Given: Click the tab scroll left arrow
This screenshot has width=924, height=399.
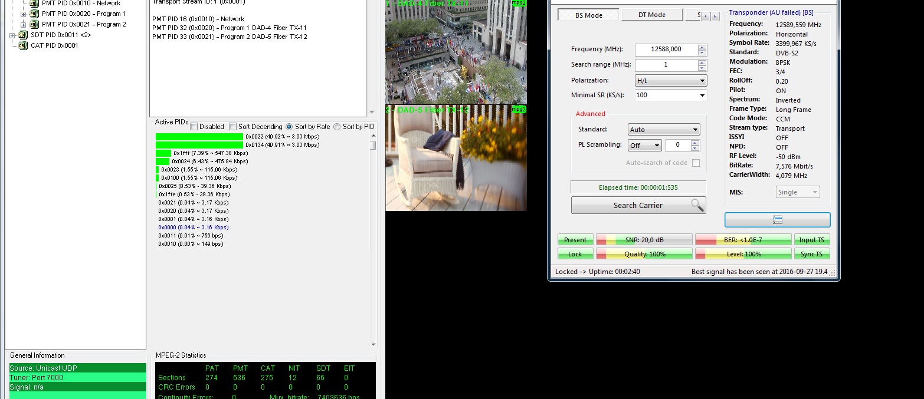Looking at the screenshot, I should [706, 17].
